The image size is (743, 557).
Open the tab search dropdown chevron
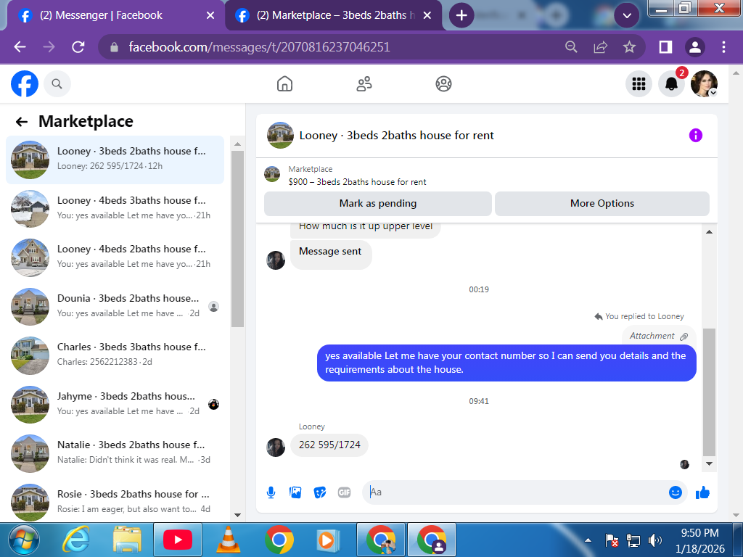pyautogui.click(x=627, y=15)
